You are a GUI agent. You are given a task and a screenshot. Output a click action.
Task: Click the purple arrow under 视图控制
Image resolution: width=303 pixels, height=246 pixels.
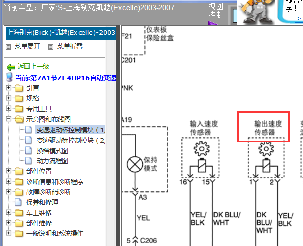tap(213, 23)
